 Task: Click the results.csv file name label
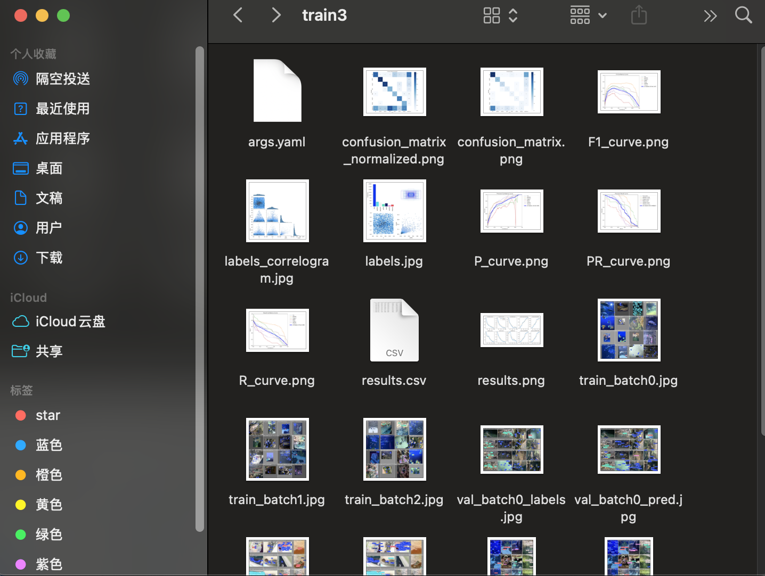click(x=394, y=381)
